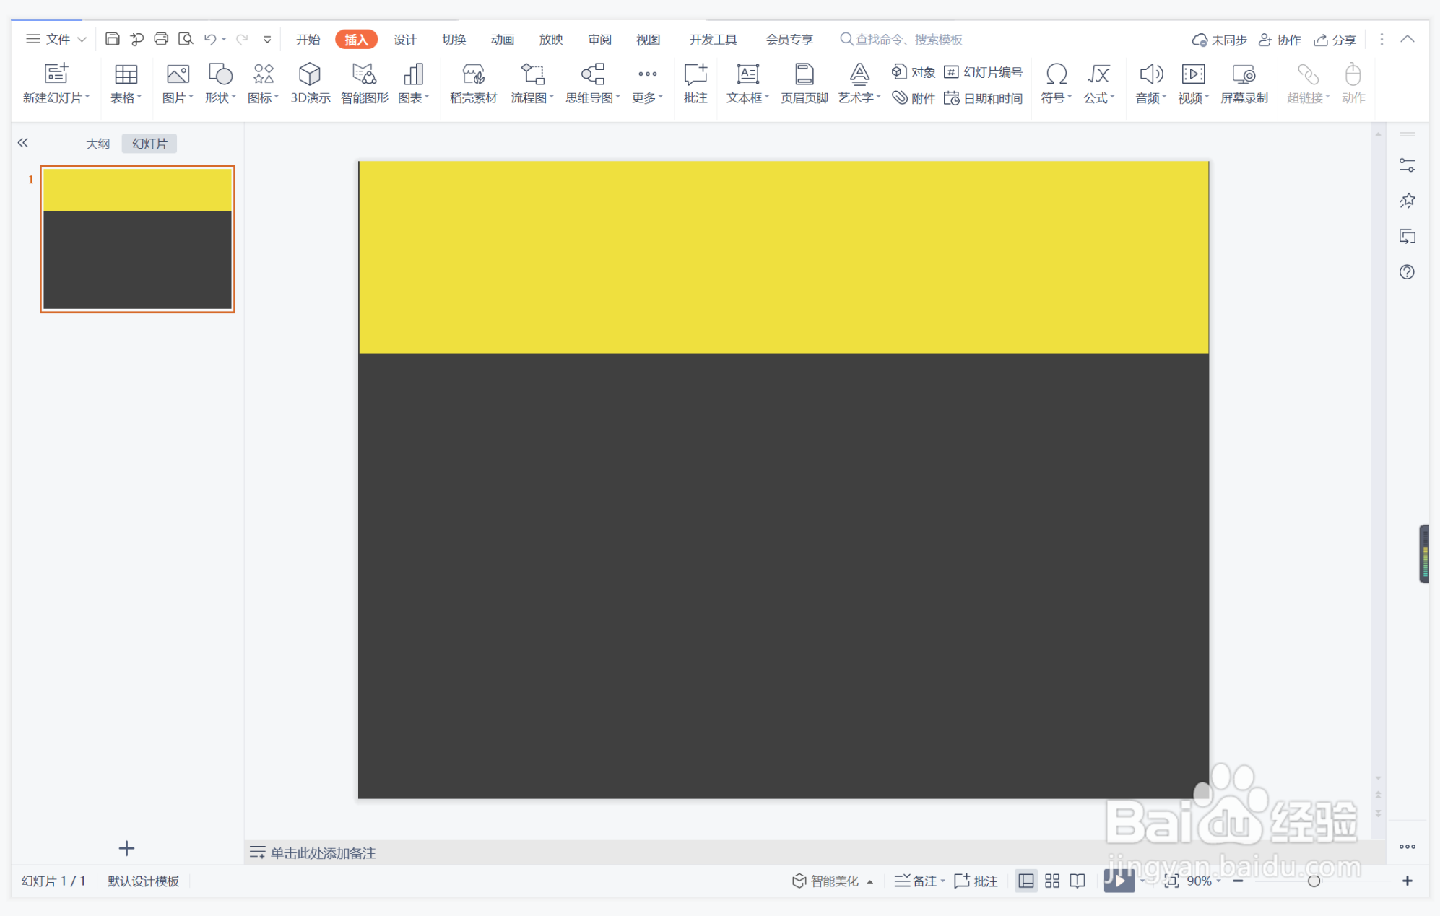Viewport: 1440px width, 916px height.
Task: Select slide 1 thumbnail
Action: pyautogui.click(x=137, y=239)
